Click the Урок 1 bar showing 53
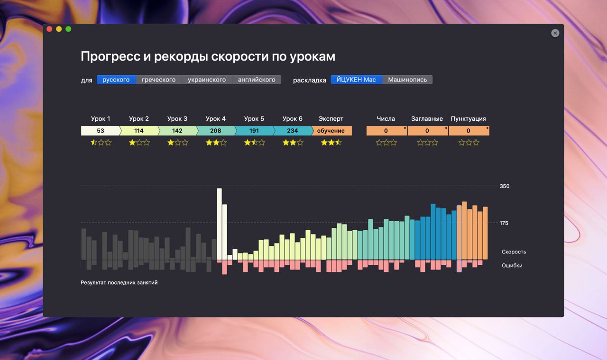The width and height of the screenshot is (607, 360). tap(101, 131)
